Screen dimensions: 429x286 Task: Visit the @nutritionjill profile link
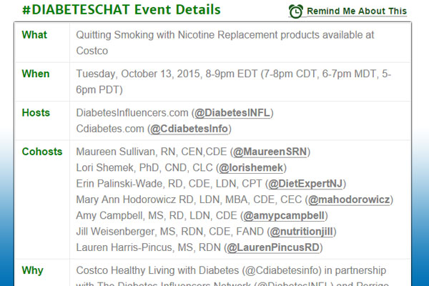(302, 232)
